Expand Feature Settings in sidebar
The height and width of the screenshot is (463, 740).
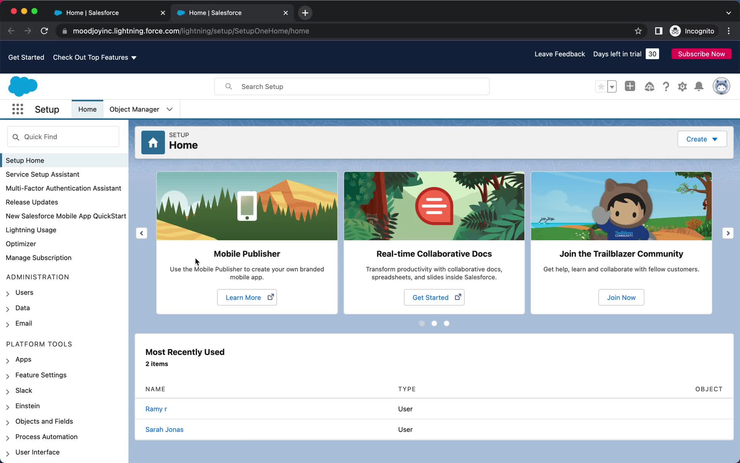pyautogui.click(x=8, y=376)
